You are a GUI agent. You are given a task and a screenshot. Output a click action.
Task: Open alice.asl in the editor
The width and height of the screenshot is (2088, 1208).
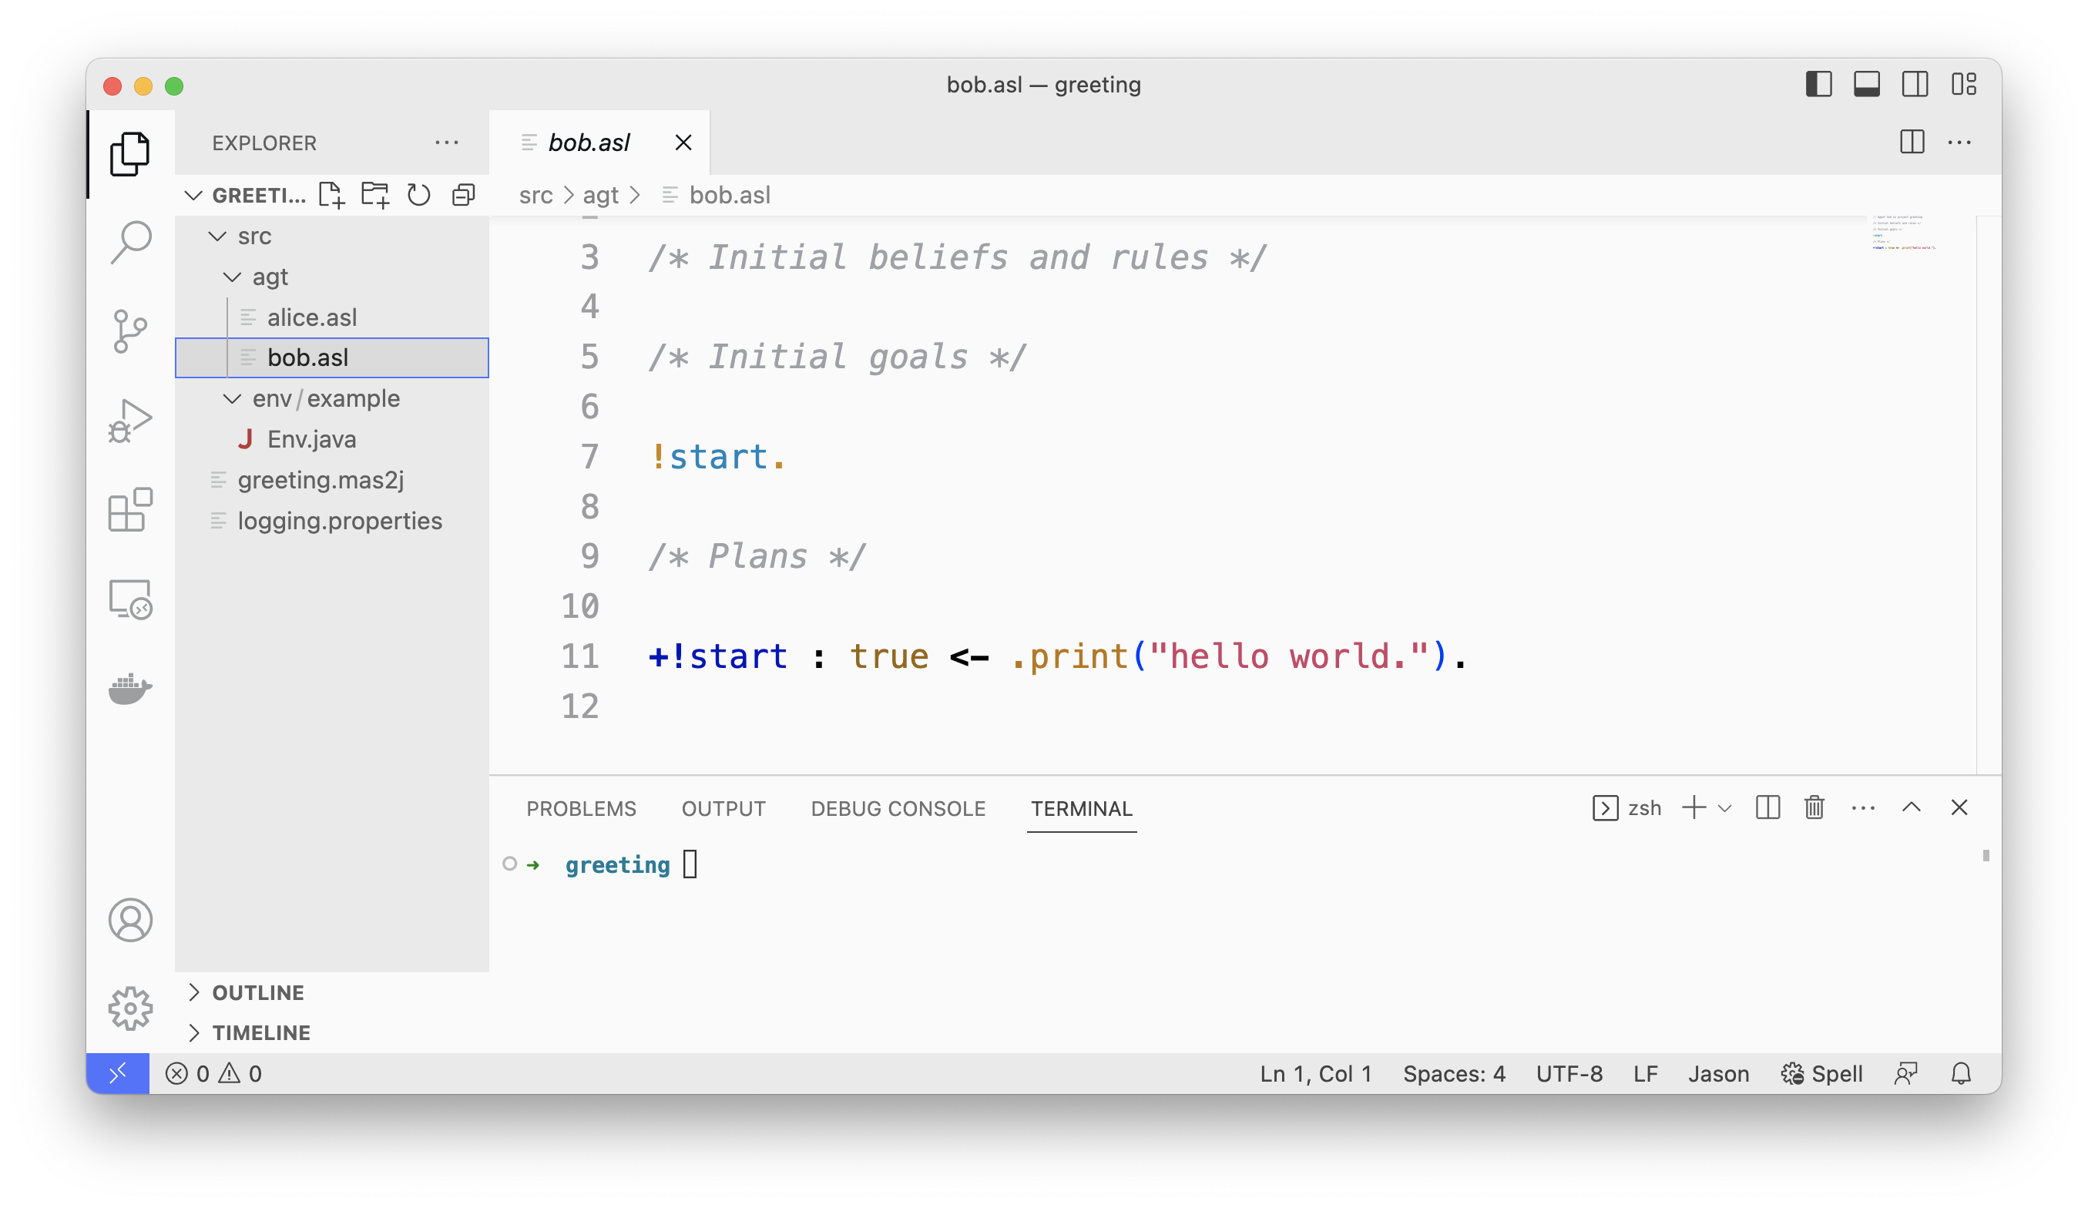point(312,317)
